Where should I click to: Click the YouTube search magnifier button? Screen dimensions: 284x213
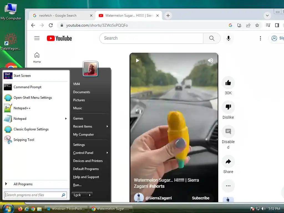212,38
